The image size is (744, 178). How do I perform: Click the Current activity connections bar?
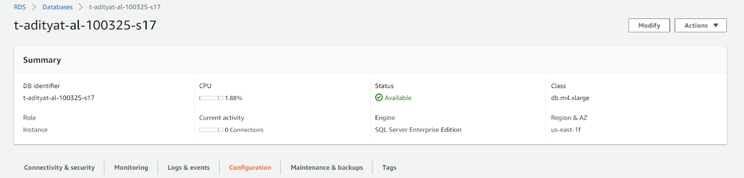tap(211, 130)
